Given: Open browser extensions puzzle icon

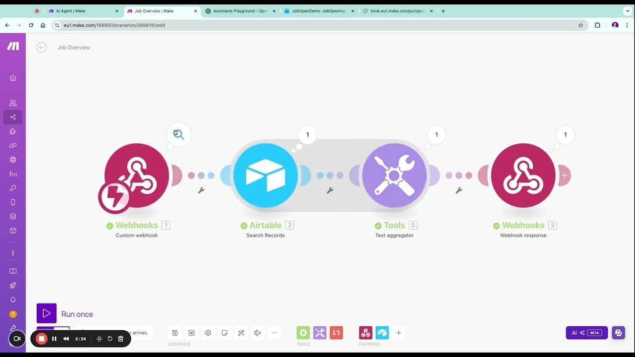Looking at the screenshot, I should 597,25.
